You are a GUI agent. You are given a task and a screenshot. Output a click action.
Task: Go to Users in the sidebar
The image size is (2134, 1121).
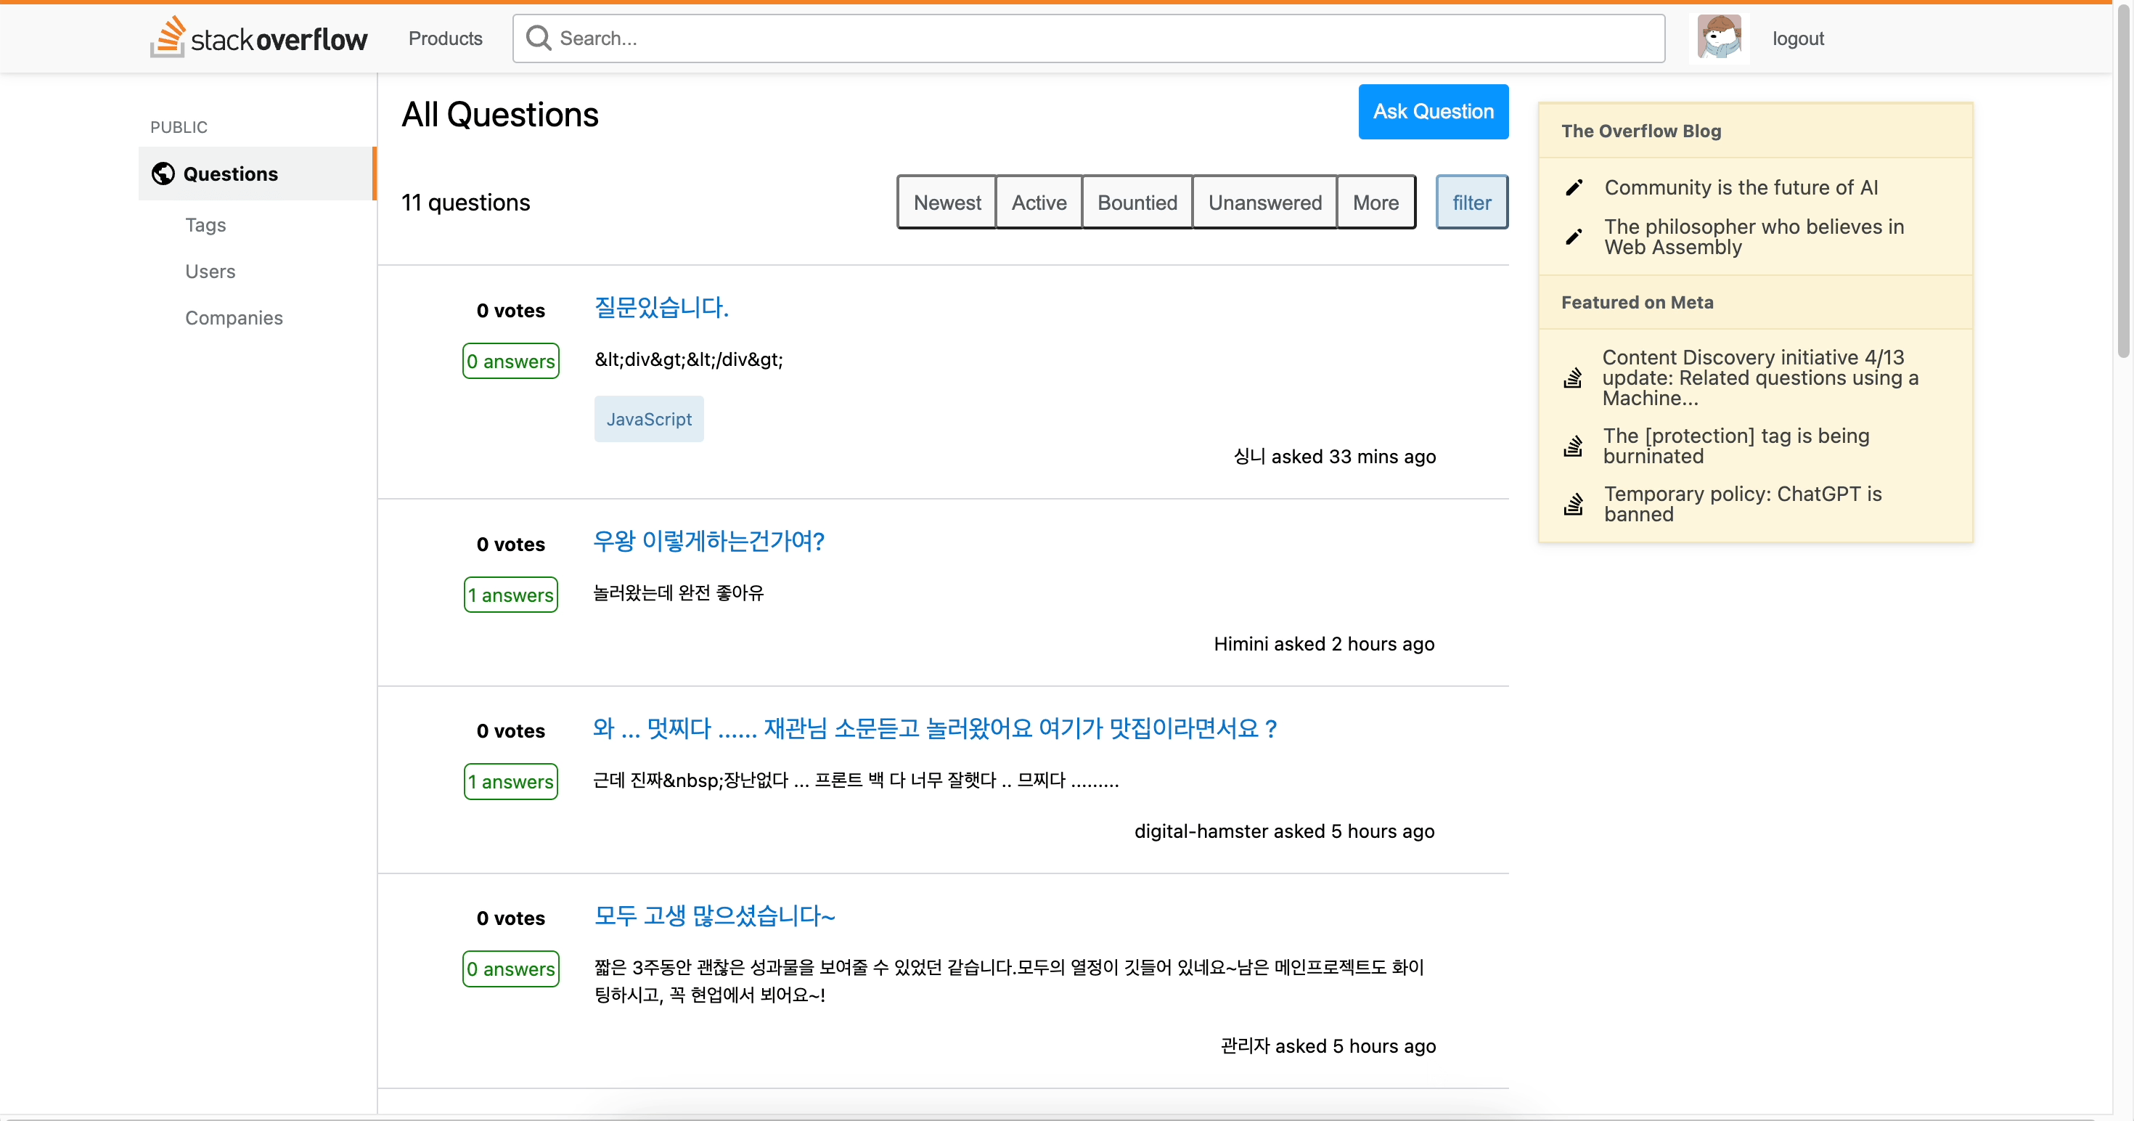point(210,271)
